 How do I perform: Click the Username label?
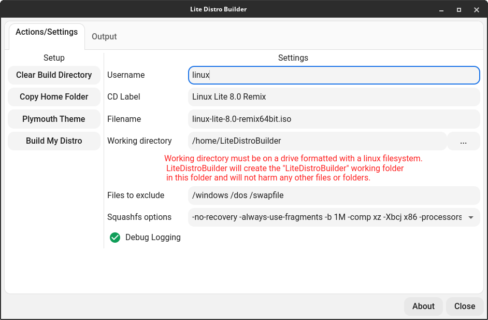point(126,75)
